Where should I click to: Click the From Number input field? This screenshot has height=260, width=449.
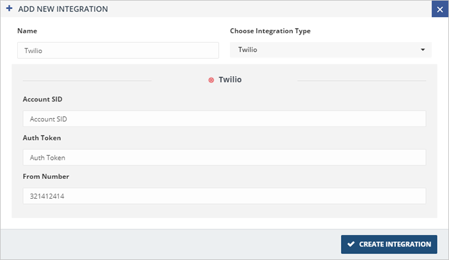click(x=224, y=196)
